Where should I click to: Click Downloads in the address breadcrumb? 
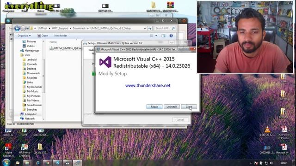coord(79,28)
